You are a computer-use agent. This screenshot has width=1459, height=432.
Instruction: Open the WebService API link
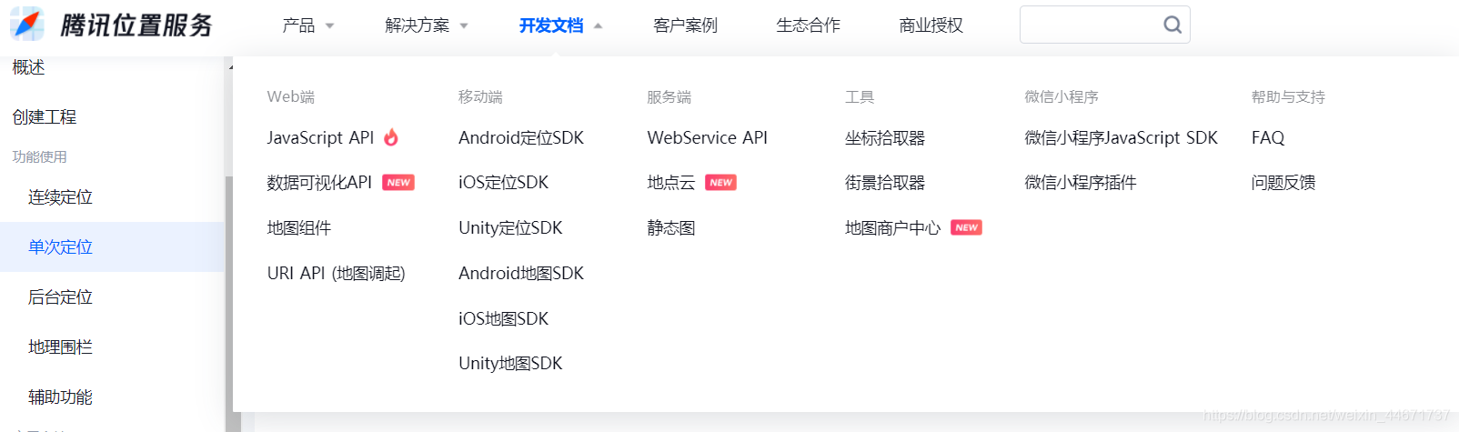[708, 137]
